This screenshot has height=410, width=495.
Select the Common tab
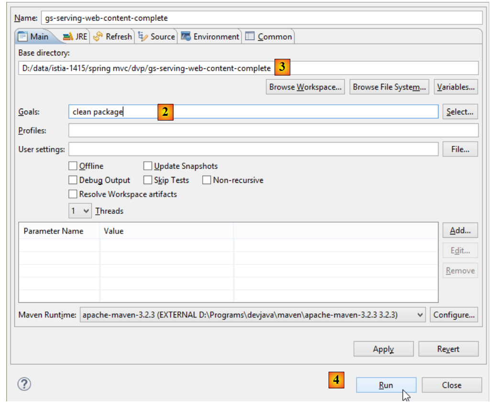269,36
